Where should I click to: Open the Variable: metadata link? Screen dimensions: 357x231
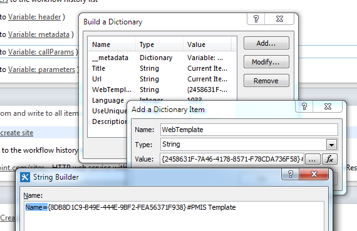[39, 34]
